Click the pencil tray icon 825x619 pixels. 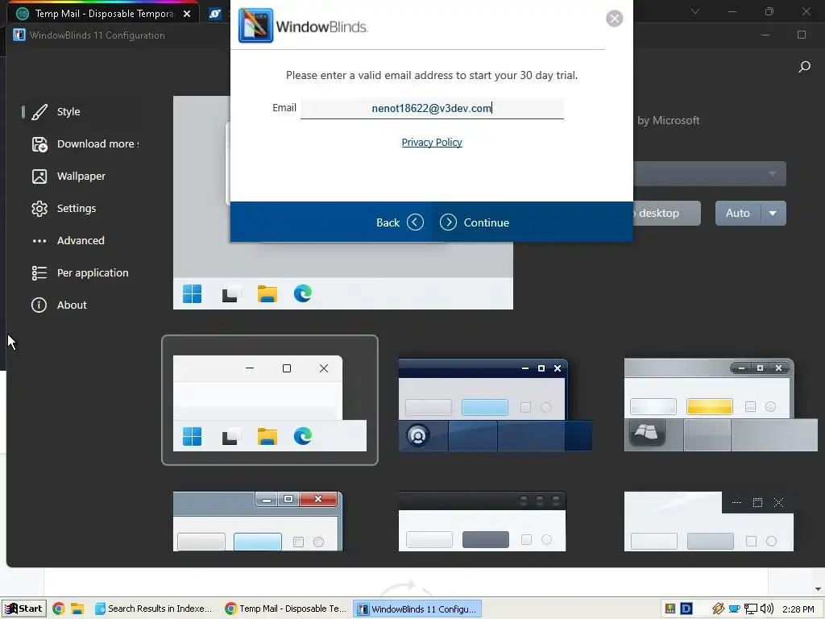(x=718, y=609)
